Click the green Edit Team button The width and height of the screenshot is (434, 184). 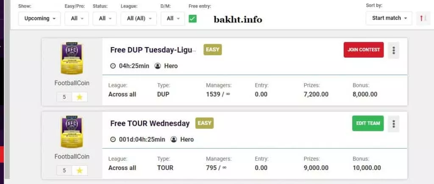pyautogui.click(x=368, y=123)
